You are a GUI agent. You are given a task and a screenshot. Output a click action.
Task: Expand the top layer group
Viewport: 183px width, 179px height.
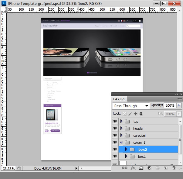tap(121, 121)
